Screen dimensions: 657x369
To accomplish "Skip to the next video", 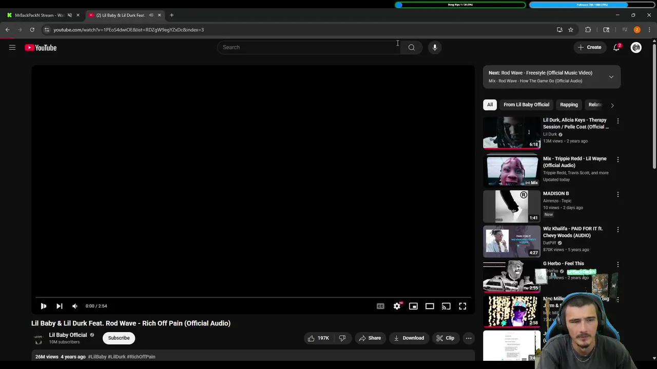I will click(60, 306).
